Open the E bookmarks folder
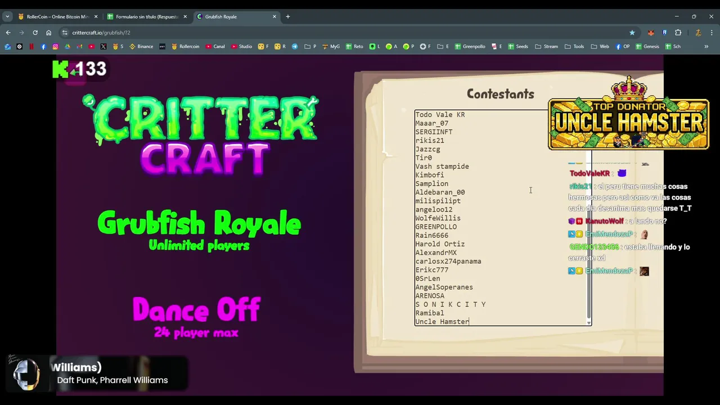 tap(443, 46)
